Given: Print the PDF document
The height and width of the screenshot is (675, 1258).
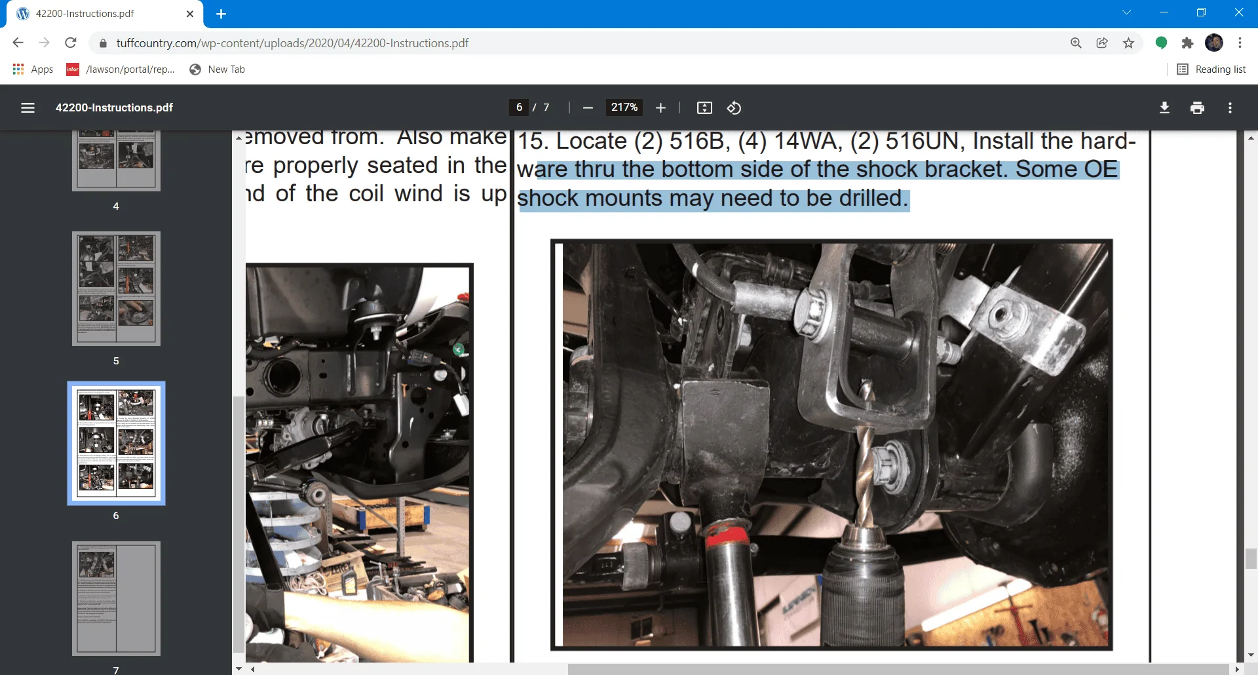Looking at the screenshot, I should [x=1197, y=107].
